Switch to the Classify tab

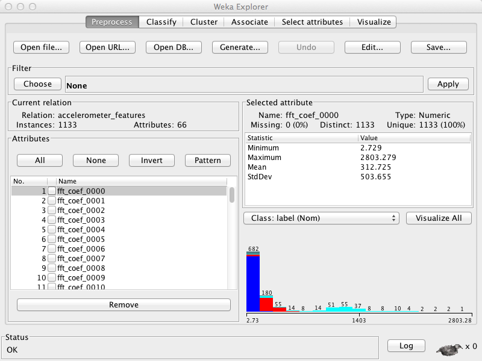161,22
